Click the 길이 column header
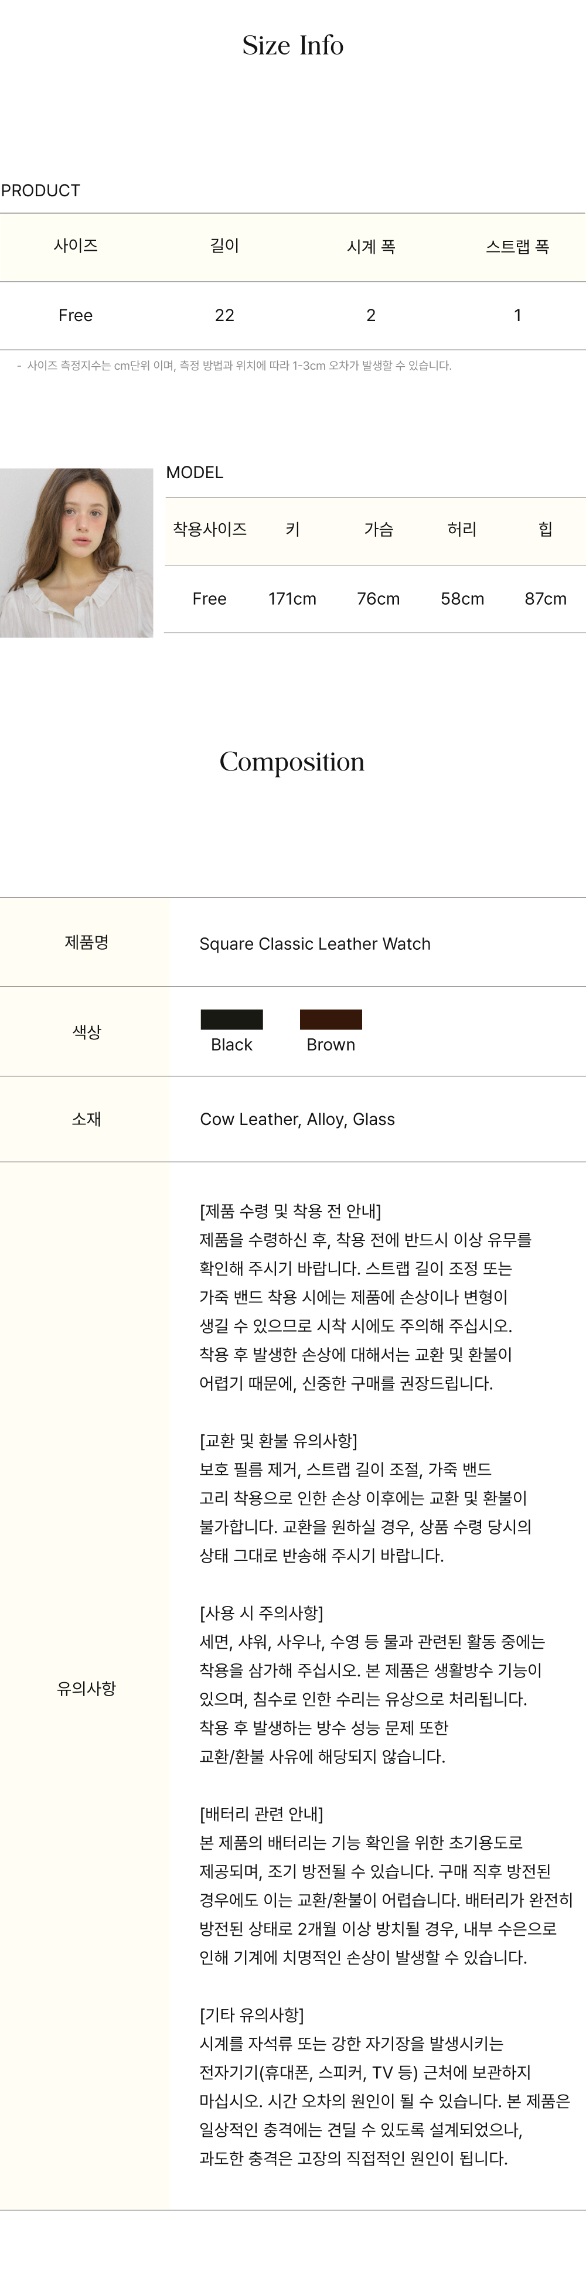586x2295 pixels. (x=224, y=246)
